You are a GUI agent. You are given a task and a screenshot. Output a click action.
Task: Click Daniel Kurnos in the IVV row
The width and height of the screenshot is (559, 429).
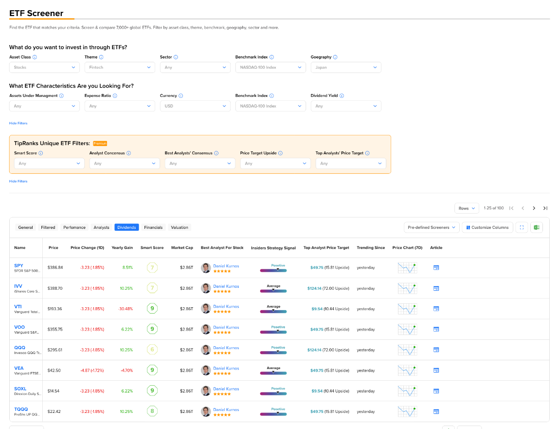tap(226, 286)
